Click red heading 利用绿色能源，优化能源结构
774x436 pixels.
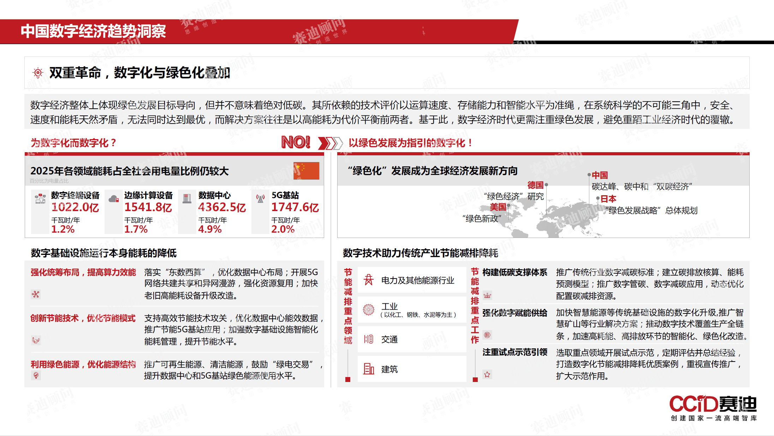83,365
